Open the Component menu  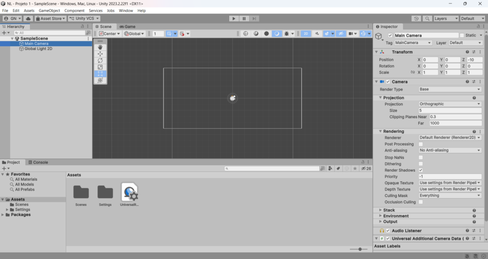(x=74, y=10)
